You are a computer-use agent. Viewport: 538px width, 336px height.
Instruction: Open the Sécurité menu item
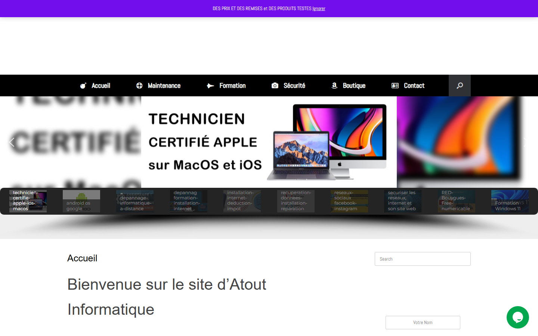[x=294, y=85]
